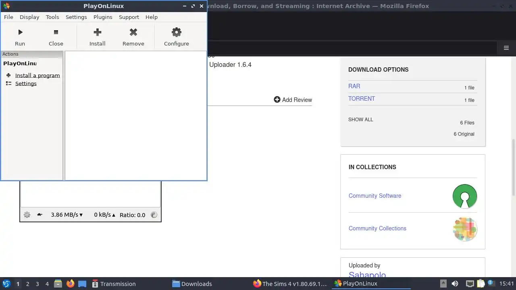Click the Install plus icon in toolbar

[97, 32]
